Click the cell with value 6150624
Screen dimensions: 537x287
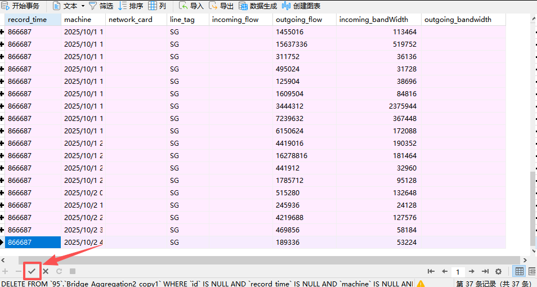pos(305,131)
